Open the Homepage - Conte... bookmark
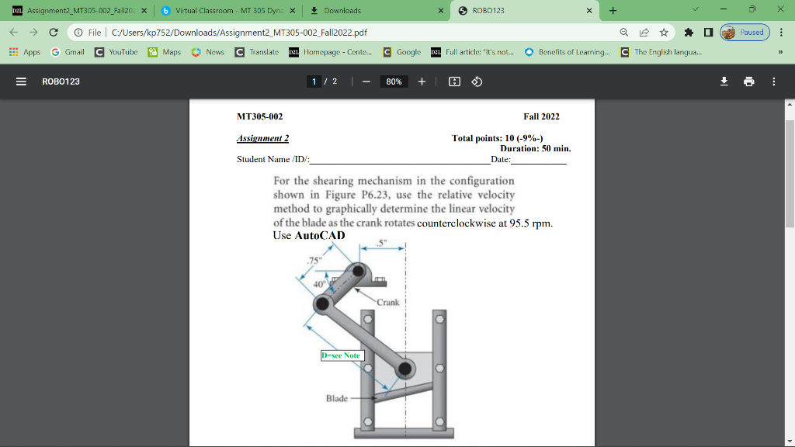The width and height of the screenshot is (795, 447). pyautogui.click(x=330, y=52)
